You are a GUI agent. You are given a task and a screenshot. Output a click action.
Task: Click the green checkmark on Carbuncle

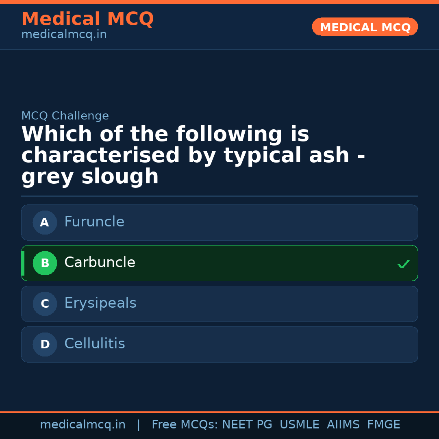pos(404,264)
